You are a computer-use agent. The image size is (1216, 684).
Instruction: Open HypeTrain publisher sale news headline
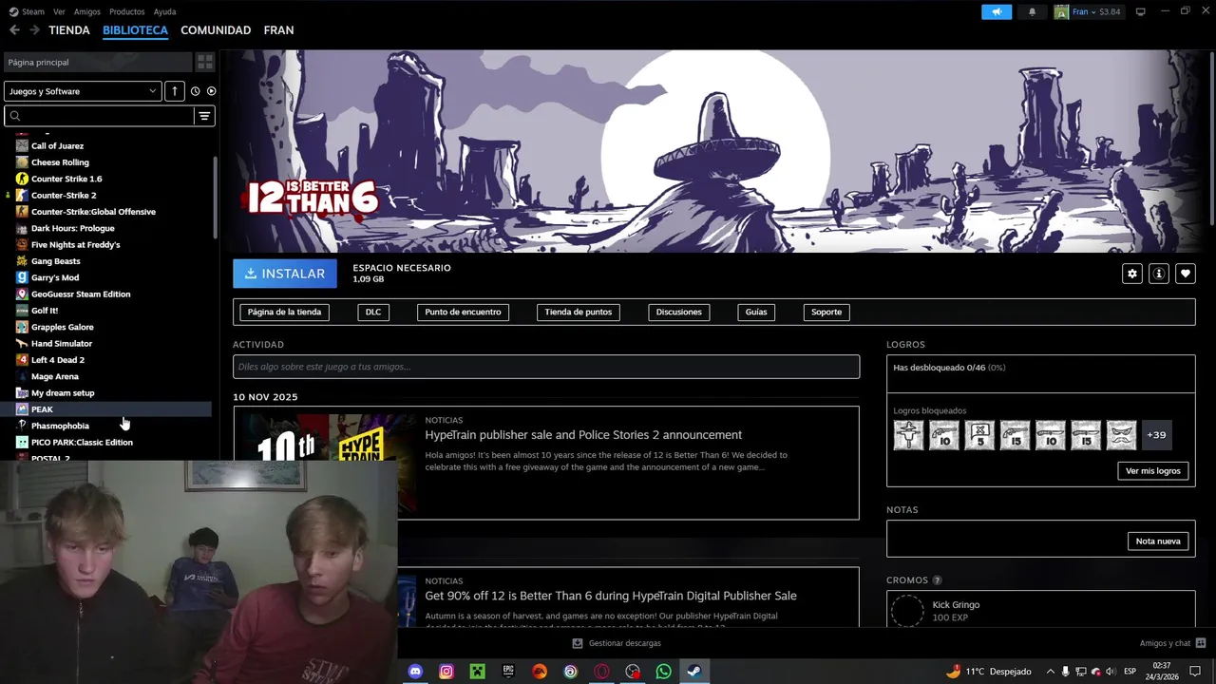(x=583, y=435)
